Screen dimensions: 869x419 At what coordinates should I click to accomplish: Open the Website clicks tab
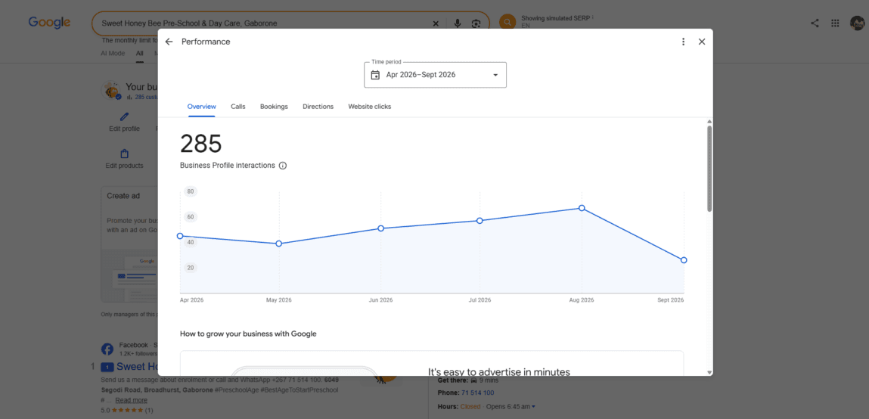coord(370,107)
